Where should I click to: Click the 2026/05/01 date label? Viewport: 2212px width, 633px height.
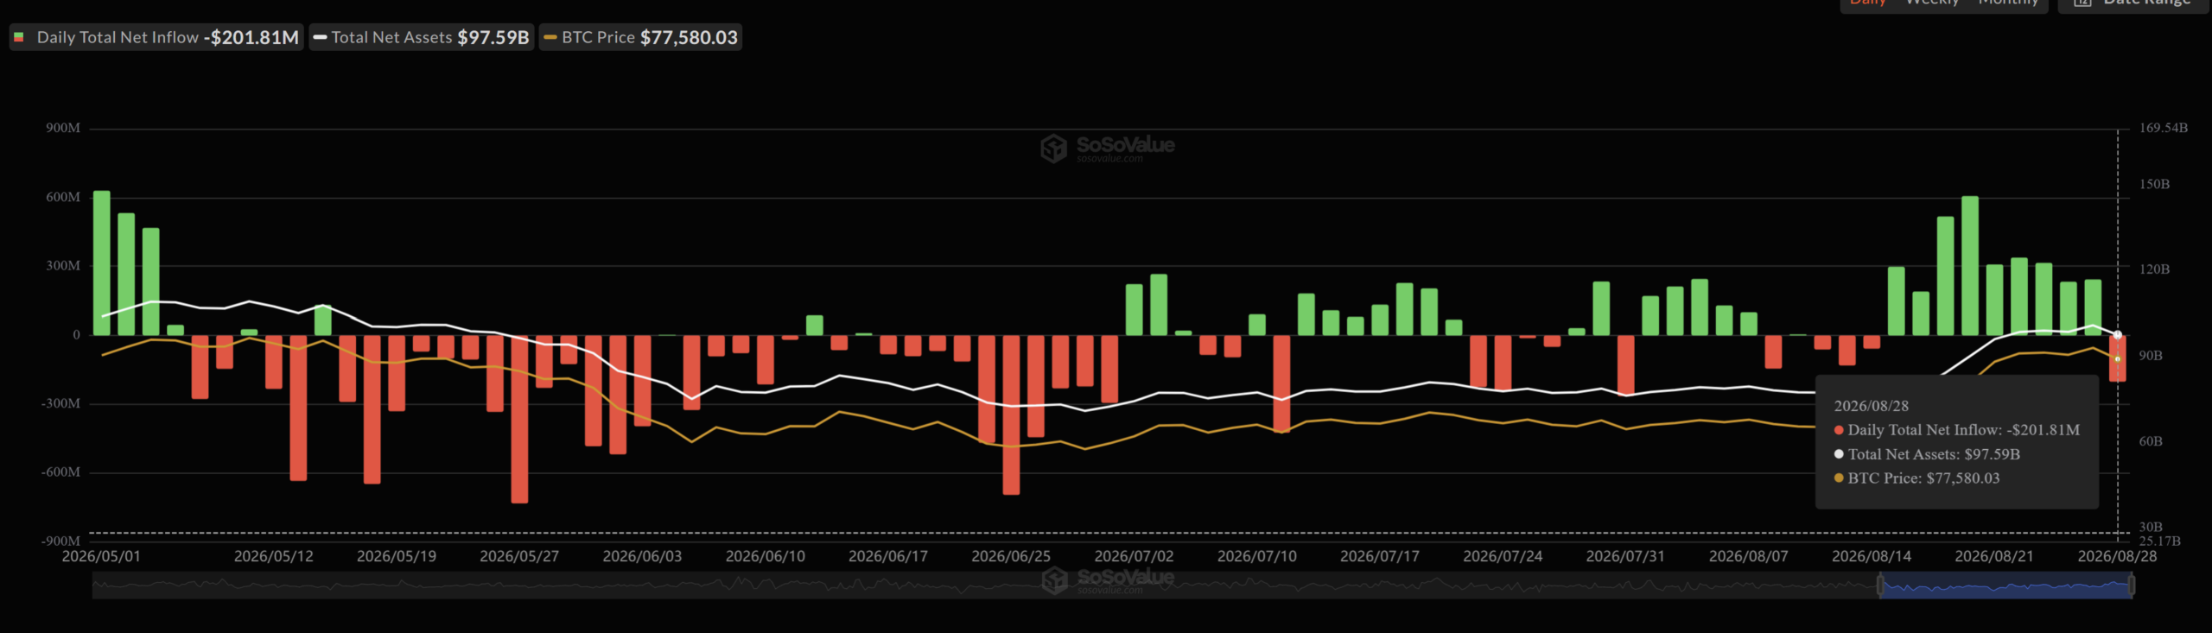pyautogui.click(x=101, y=556)
